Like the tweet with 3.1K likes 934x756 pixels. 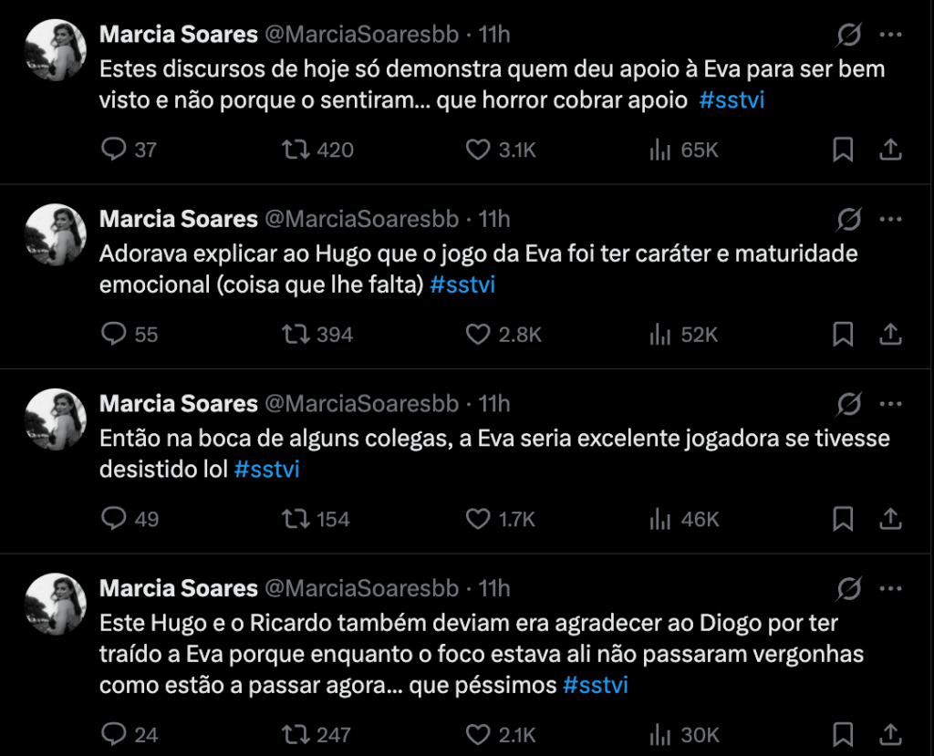click(478, 150)
